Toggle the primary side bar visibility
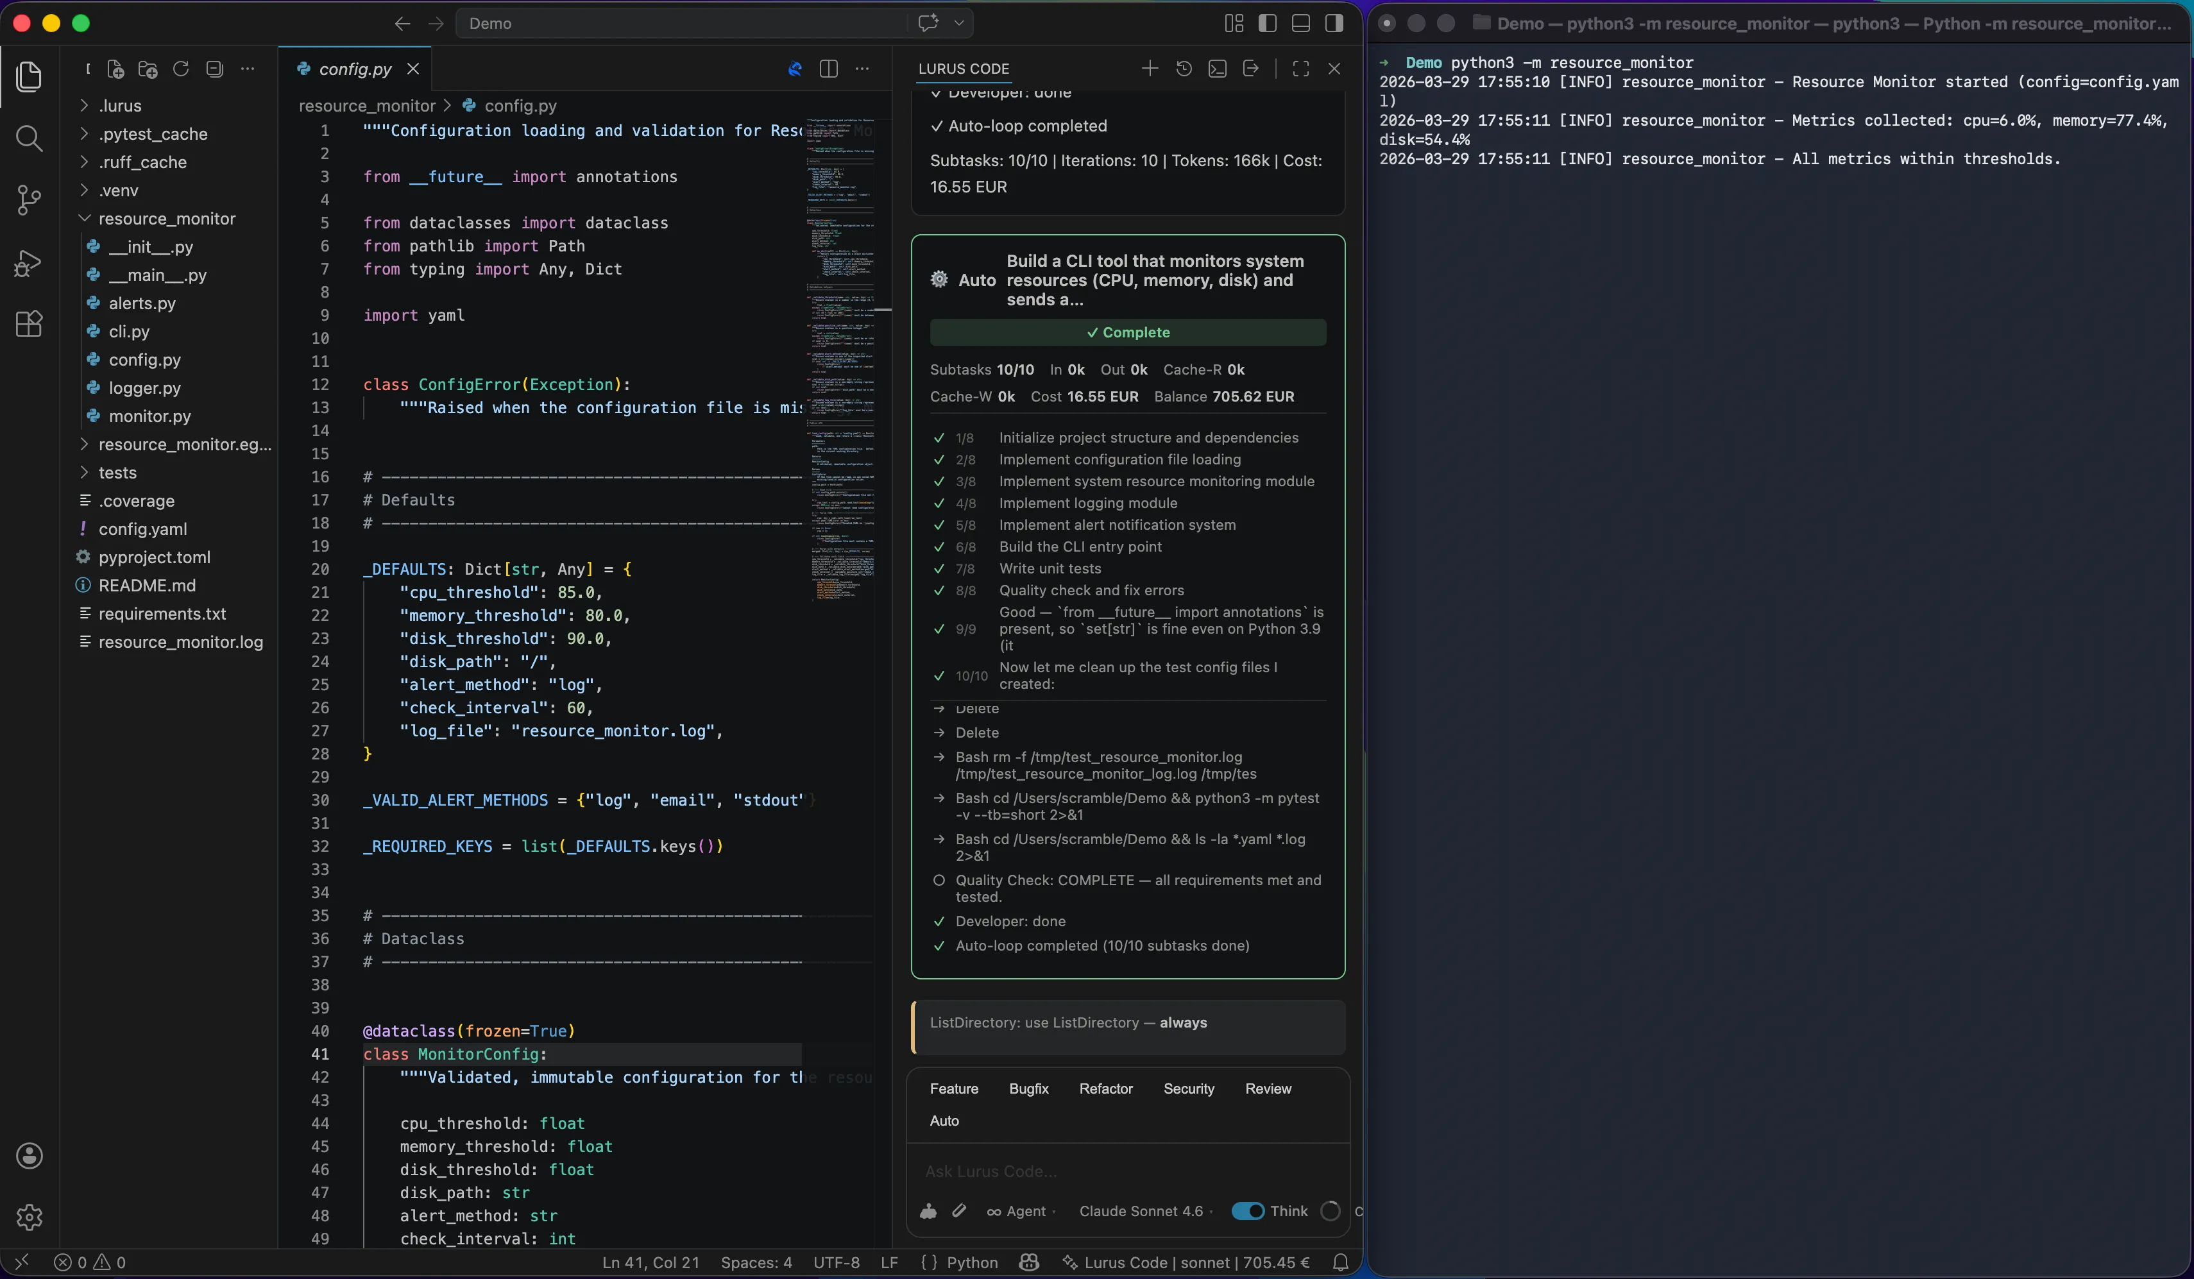Screen dimensions: 2194x1279 (x=1268, y=24)
